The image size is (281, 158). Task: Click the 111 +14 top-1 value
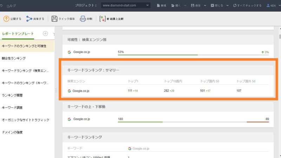[133, 91]
